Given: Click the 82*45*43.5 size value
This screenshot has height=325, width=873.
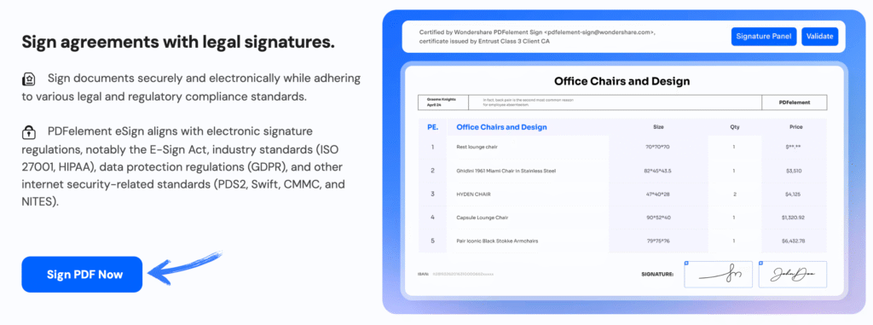Looking at the screenshot, I should (x=658, y=171).
